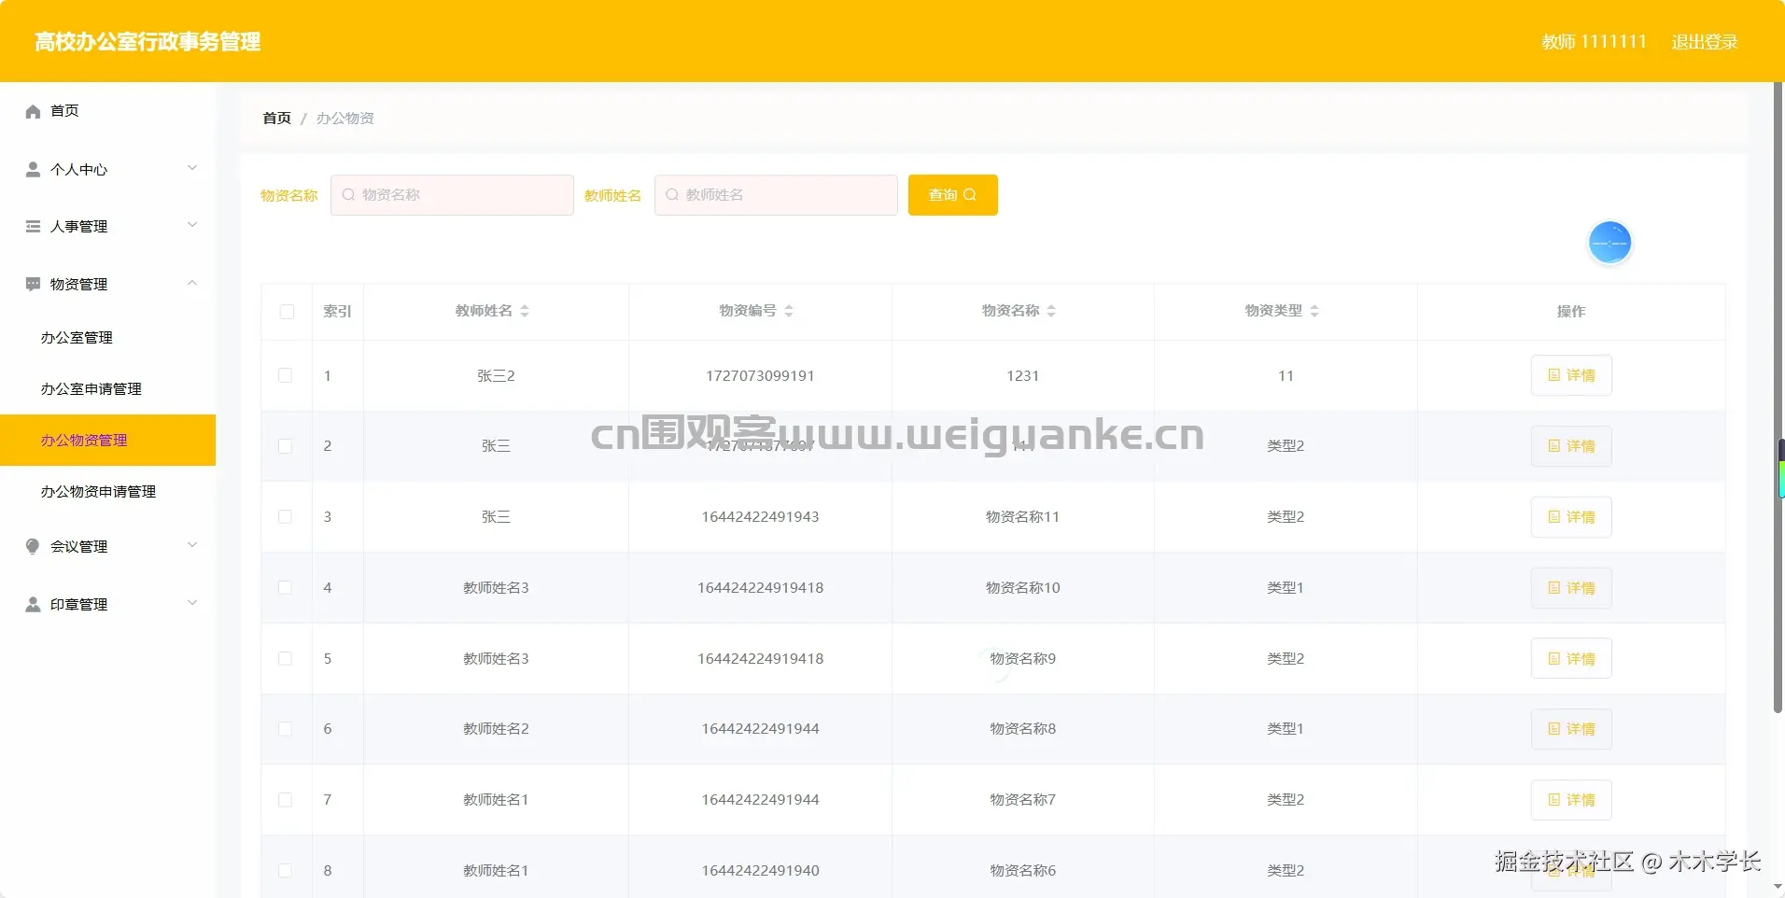Check the row with 物资名称10

[x=286, y=587]
